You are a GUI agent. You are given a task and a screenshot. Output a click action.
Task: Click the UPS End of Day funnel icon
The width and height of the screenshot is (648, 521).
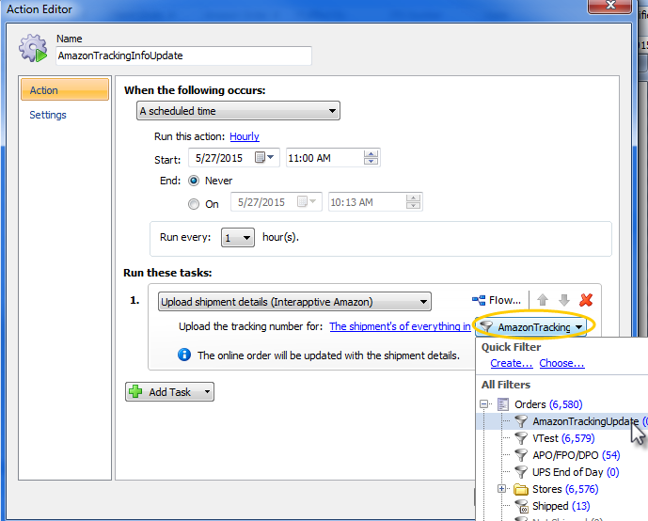[x=521, y=472]
